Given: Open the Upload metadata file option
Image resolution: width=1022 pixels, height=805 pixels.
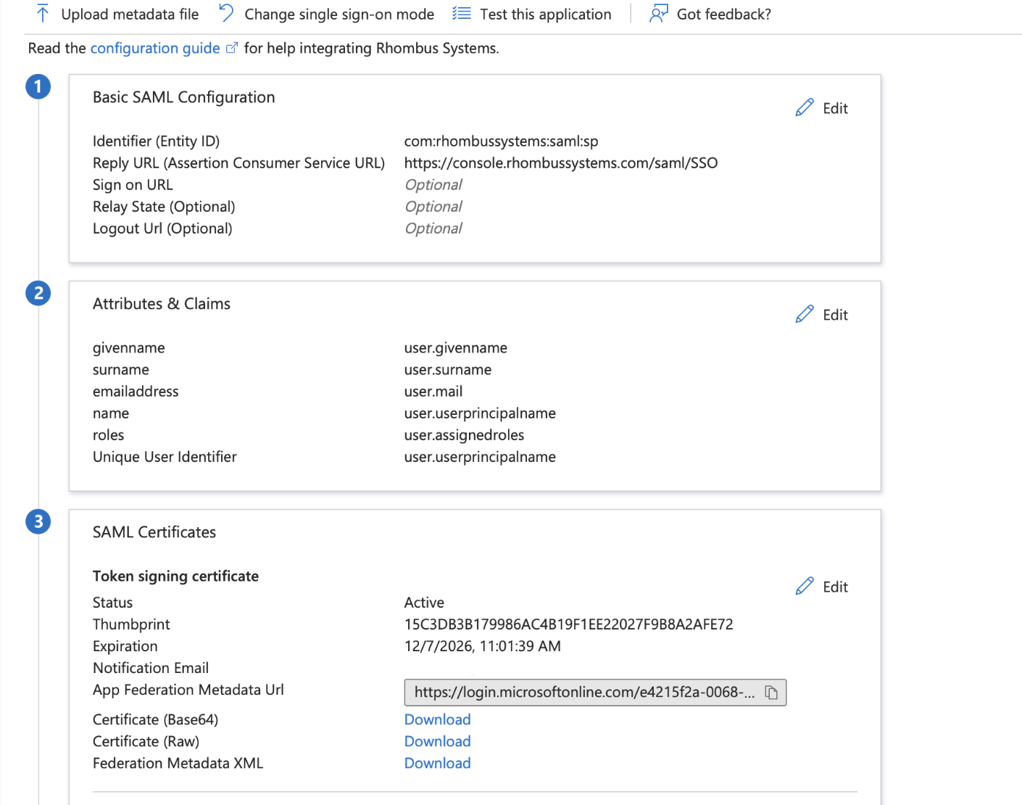Looking at the screenshot, I should 117,14.
